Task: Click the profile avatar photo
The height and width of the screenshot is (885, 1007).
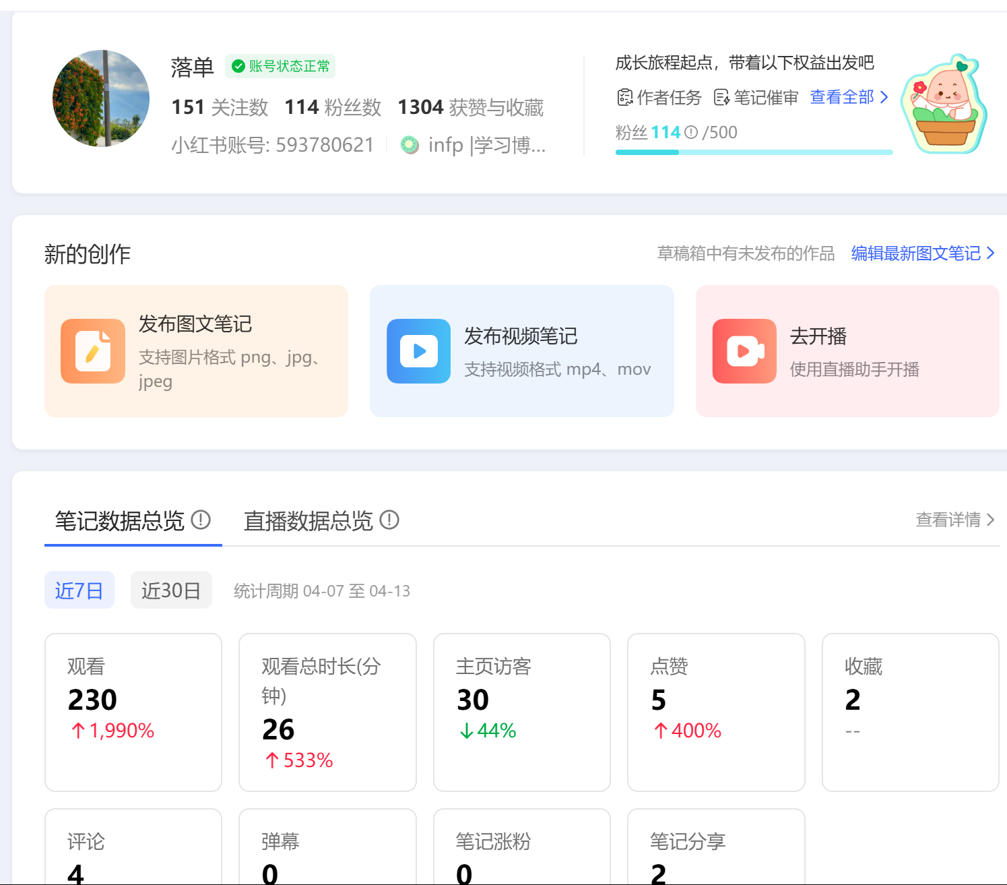Action: (x=100, y=98)
